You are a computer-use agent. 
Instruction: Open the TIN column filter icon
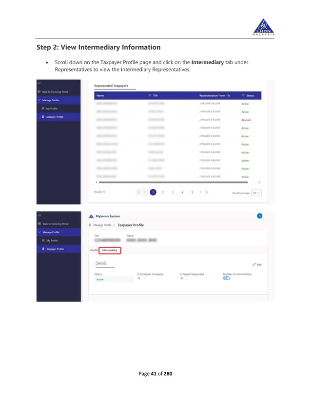point(150,95)
